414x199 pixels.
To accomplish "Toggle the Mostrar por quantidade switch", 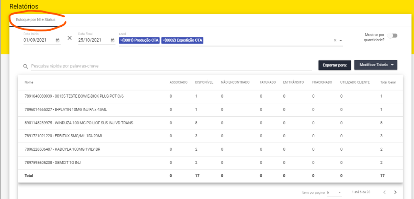I will [392, 36].
